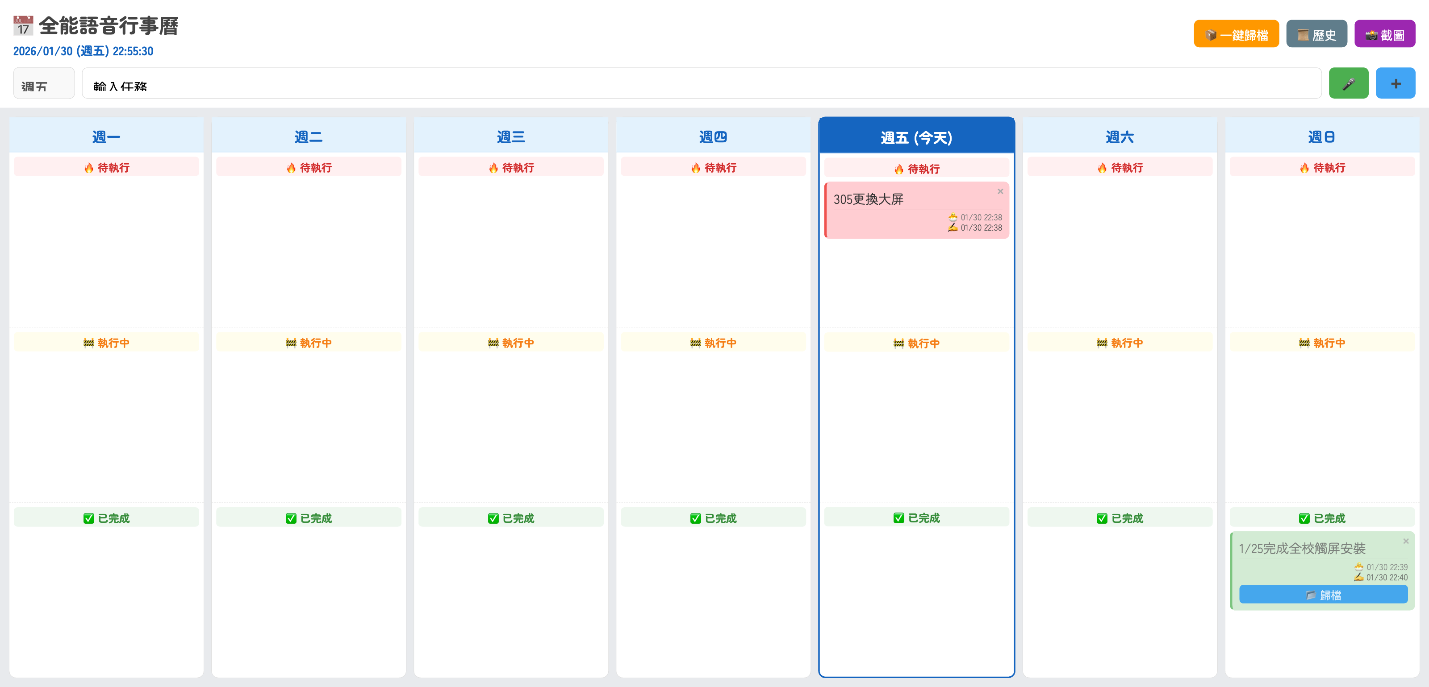
Task: Select the 1/25完成全校觸屏安裝 task card
Action: click(1322, 571)
